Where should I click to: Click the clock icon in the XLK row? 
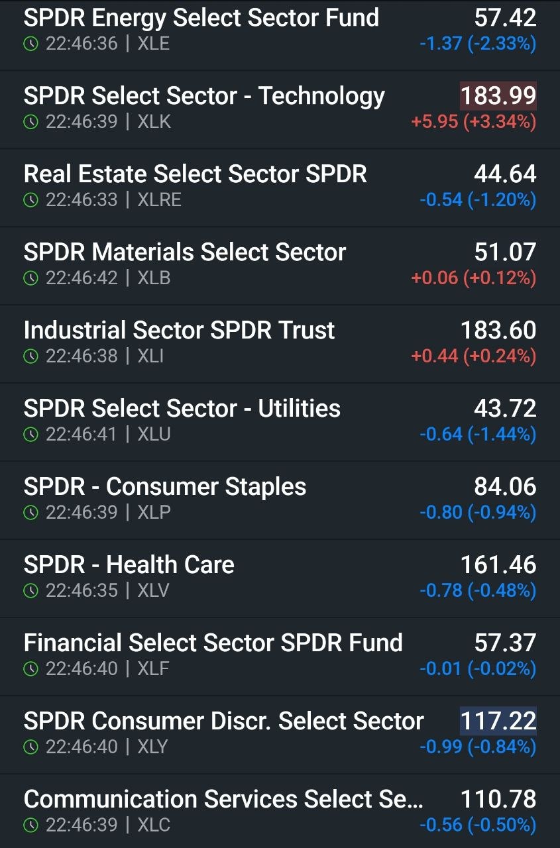pos(30,122)
